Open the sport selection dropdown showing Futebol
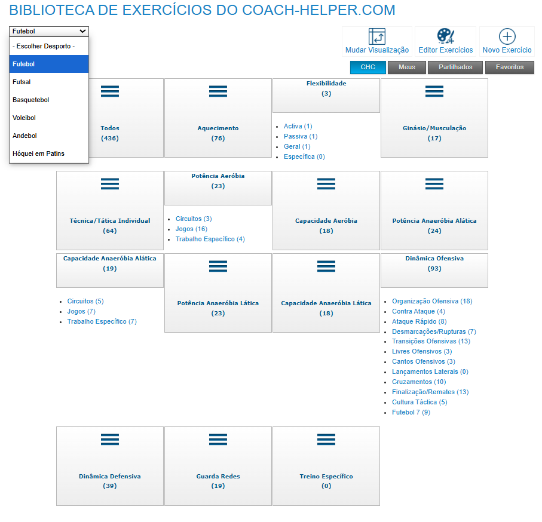 click(x=49, y=31)
